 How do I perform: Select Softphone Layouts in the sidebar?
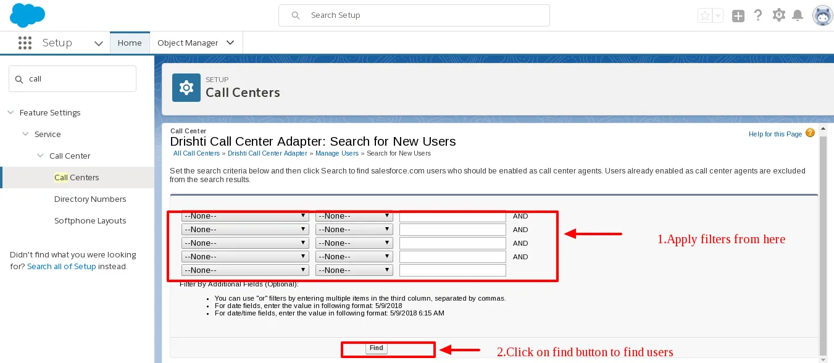click(90, 220)
